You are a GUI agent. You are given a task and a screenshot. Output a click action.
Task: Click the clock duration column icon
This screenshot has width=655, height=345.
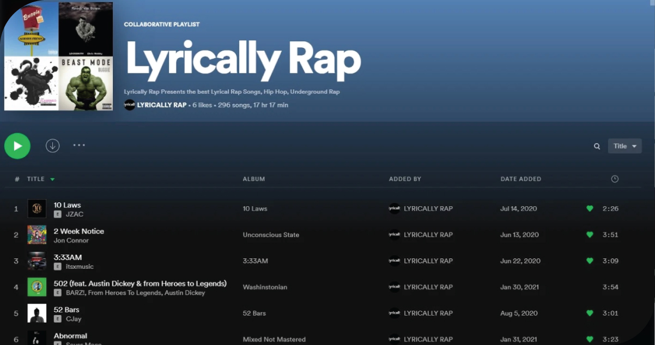pos(615,179)
